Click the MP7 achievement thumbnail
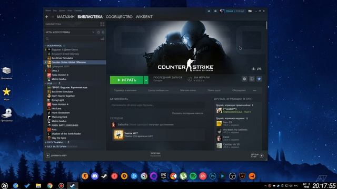Image resolution: width=337 pixels, height=189 pixels. [x=118, y=135]
